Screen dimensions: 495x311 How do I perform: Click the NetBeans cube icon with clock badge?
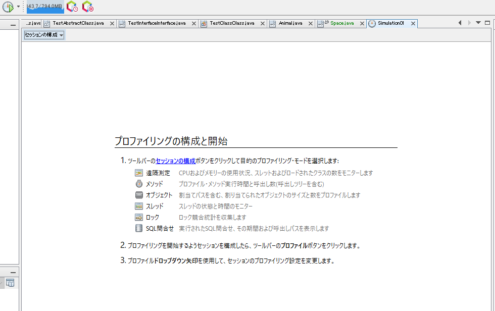point(72,6)
